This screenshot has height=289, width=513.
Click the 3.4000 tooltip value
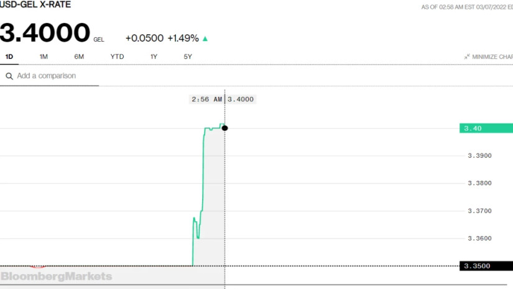point(241,99)
